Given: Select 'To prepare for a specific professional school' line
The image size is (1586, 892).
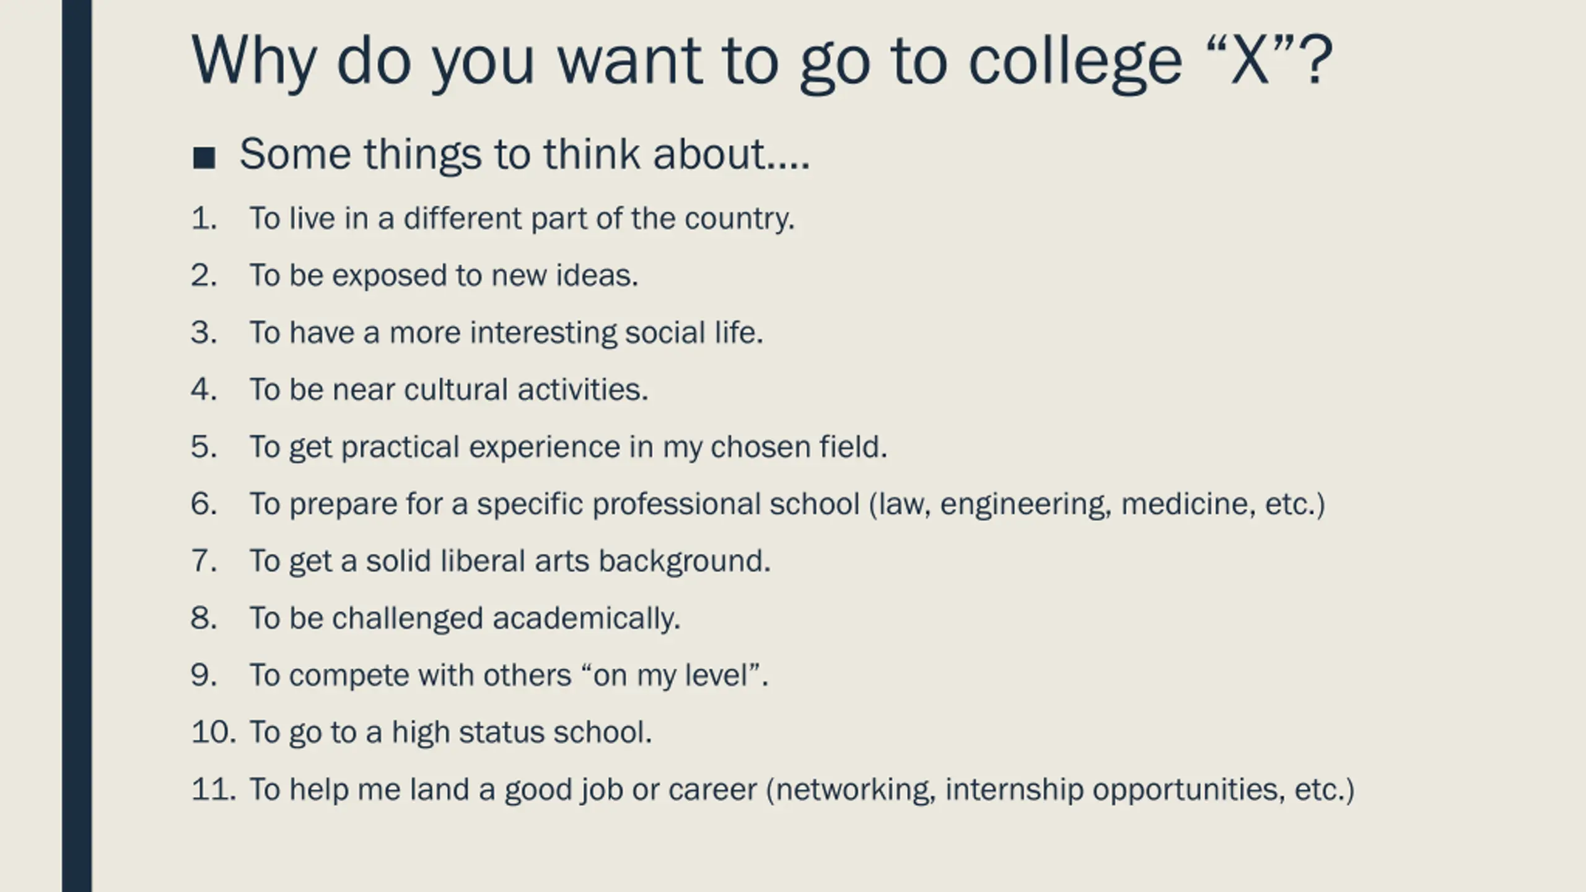Looking at the screenshot, I should coord(787,504).
